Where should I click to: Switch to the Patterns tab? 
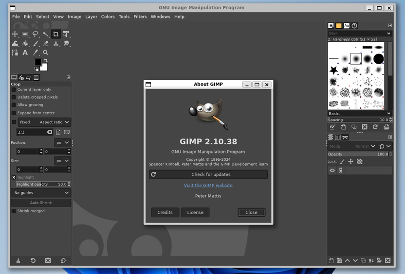tap(339, 26)
